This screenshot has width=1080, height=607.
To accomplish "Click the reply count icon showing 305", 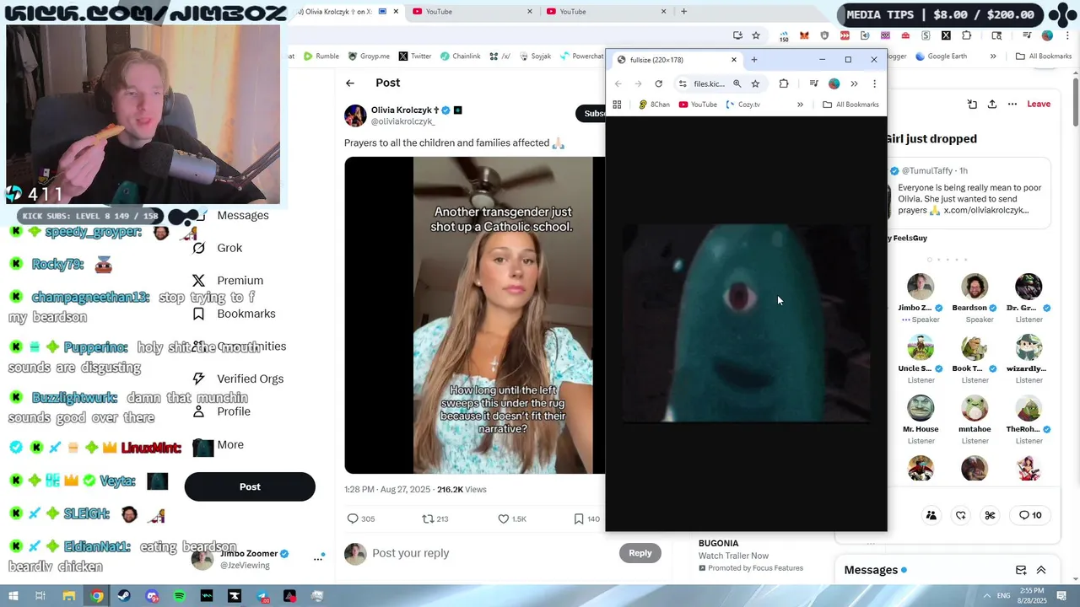I will tap(353, 518).
